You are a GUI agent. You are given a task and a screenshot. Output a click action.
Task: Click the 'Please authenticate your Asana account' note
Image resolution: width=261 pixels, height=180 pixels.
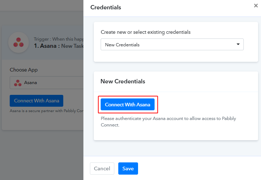(168, 121)
